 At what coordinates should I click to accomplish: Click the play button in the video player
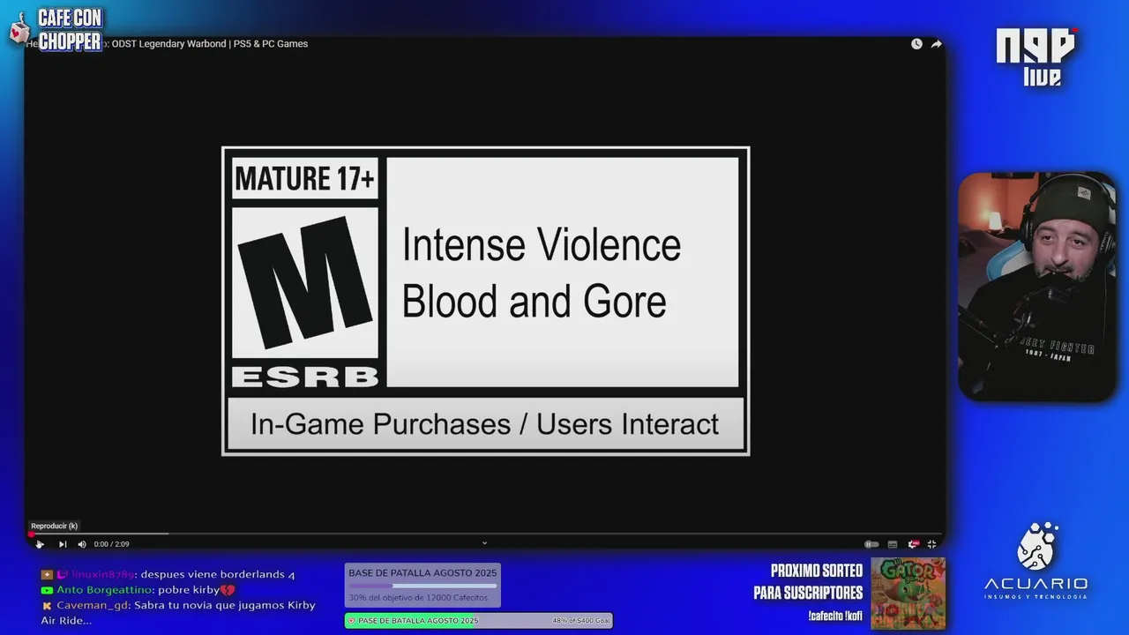(x=40, y=544)
